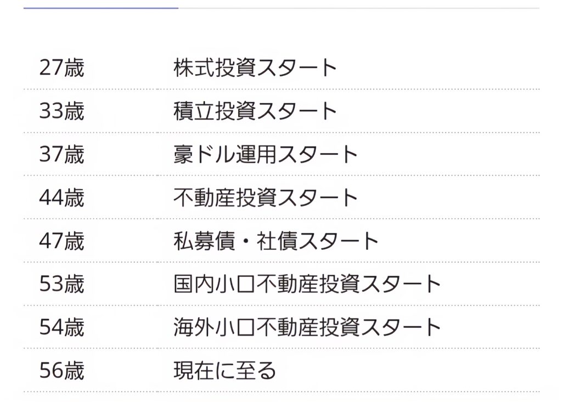The width and height of the screenshot is (562, 402).
Task: Select the 私募債・社債スタート entry
Action: coord(276,241)
